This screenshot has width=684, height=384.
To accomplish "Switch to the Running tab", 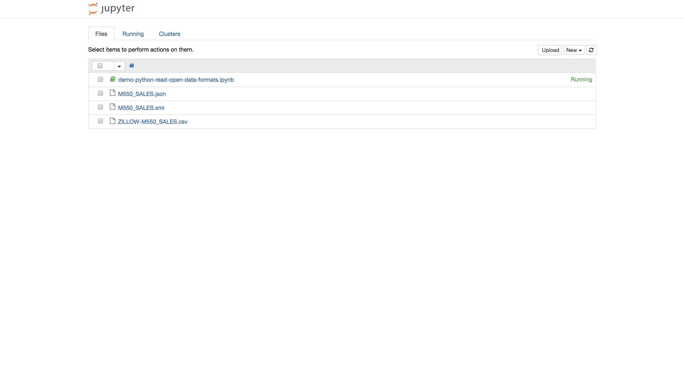I will click(x=133, y=34).
